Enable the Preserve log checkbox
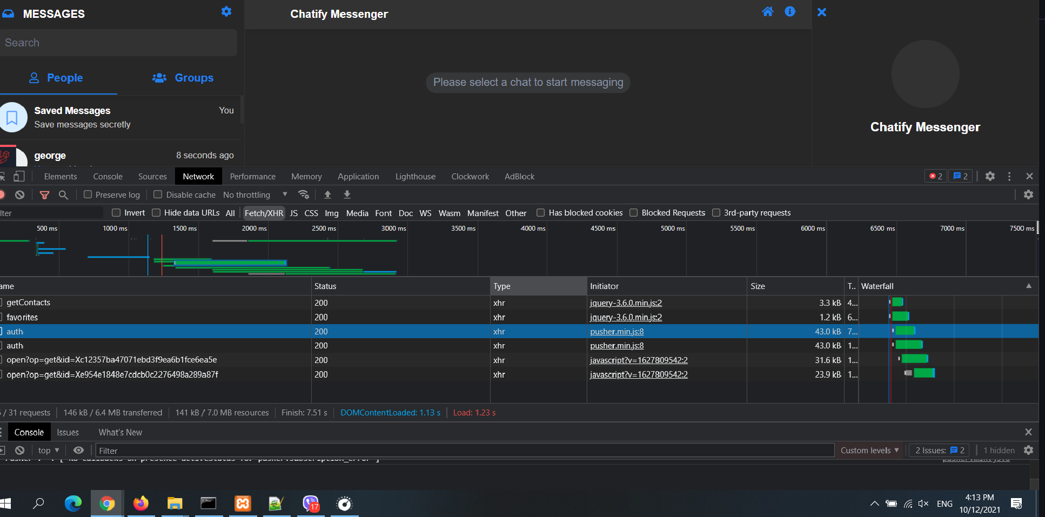The height and width of the screenshot is (517, 1045). [87, 194]
